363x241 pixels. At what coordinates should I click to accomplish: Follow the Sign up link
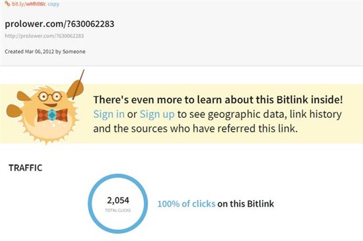pyautogui.click(x=157, y=115)
